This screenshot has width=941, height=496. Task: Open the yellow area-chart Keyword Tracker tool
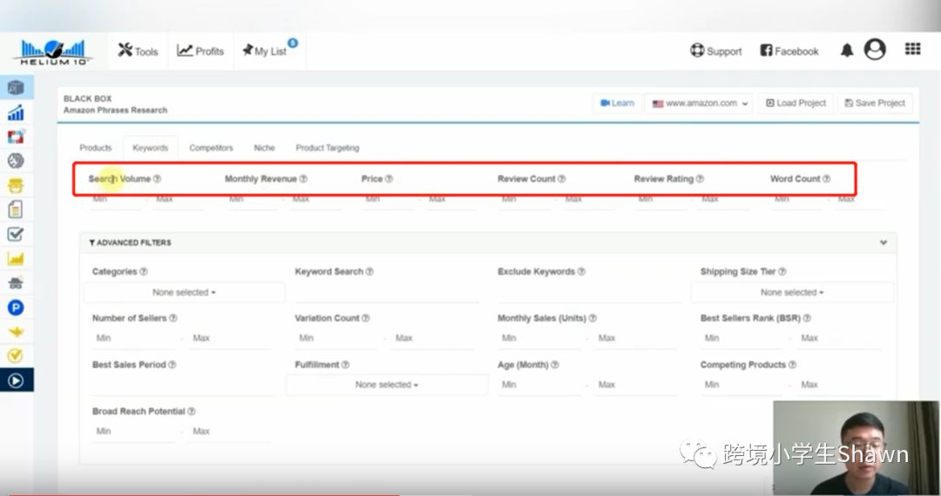(x=16, y=258)
